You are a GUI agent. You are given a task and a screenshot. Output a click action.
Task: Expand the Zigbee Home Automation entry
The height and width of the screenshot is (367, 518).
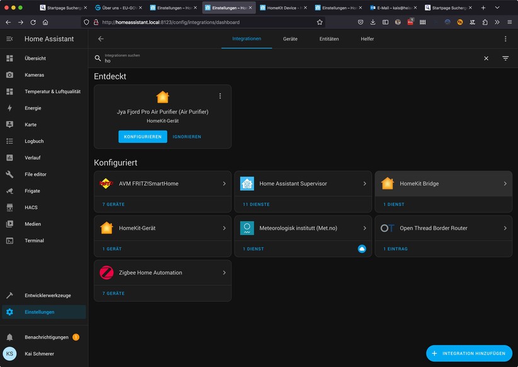tap(224, 273)
